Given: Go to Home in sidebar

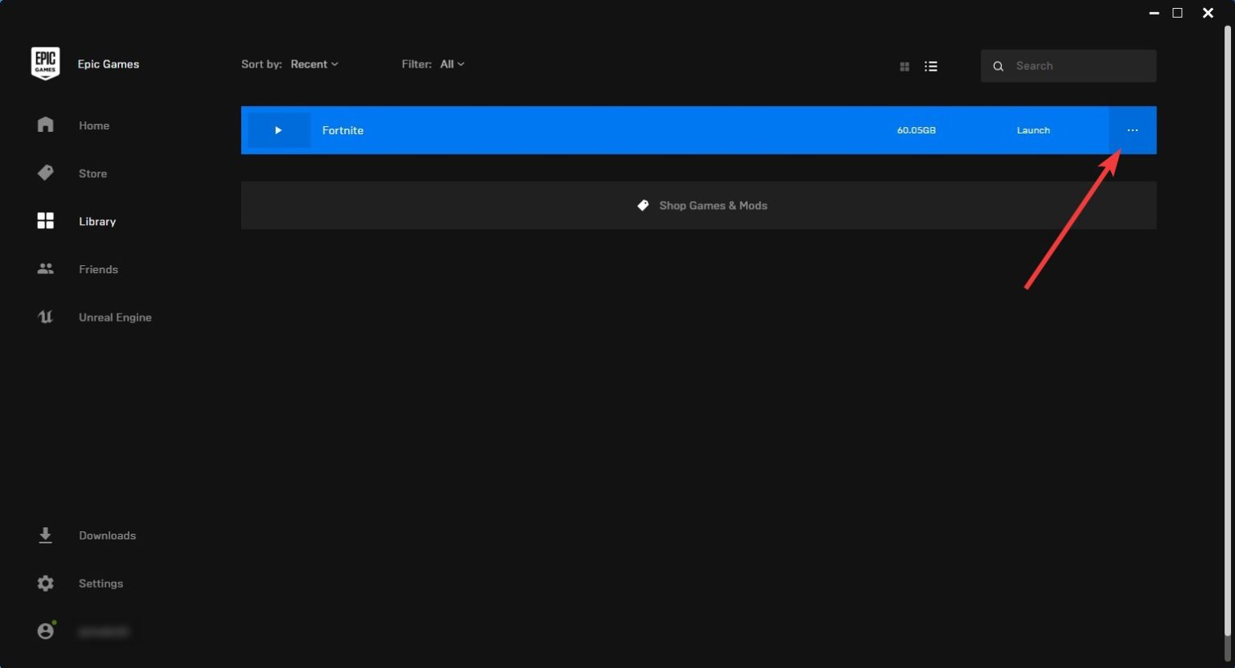Looking at the screenshot, I should coord(94,125).
